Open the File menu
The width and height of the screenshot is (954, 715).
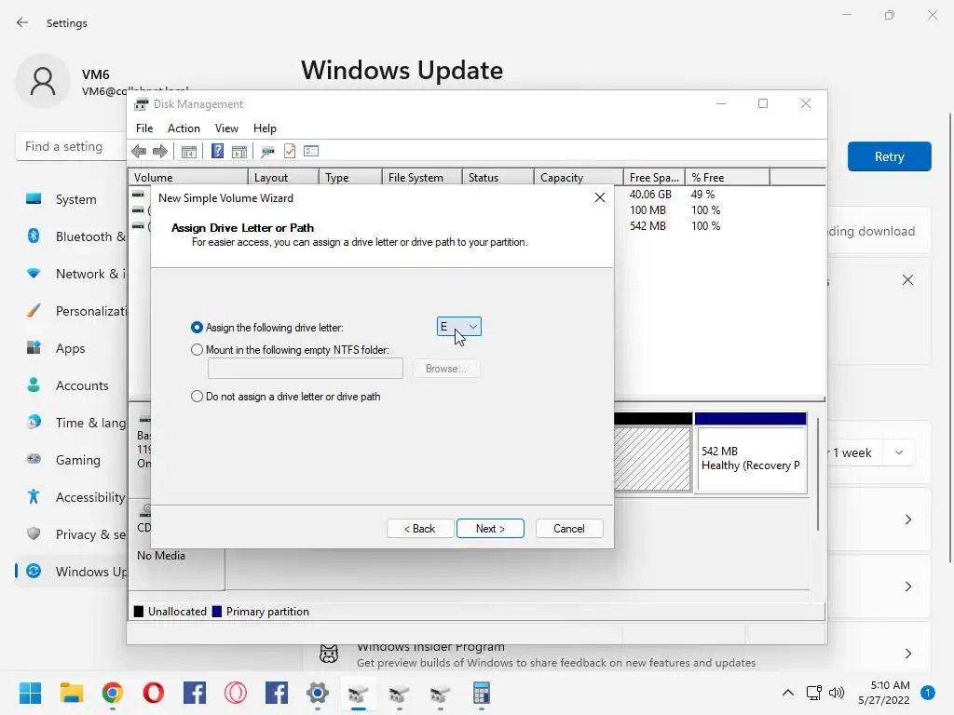[144, 128]
